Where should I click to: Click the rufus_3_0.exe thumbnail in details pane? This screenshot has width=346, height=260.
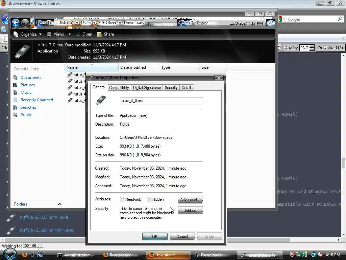pyautogui.click(x=22, y=51)
